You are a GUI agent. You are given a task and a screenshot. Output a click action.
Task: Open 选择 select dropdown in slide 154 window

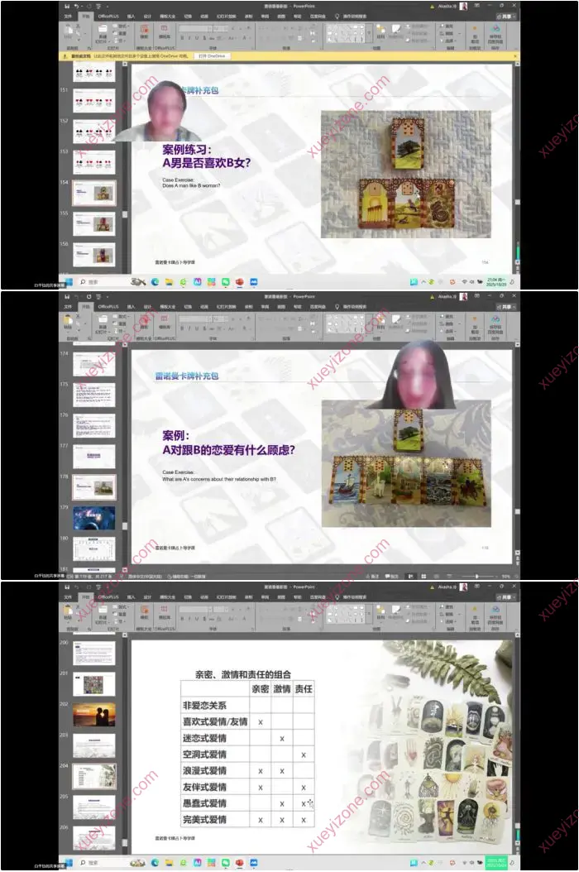tap(448, 41)
